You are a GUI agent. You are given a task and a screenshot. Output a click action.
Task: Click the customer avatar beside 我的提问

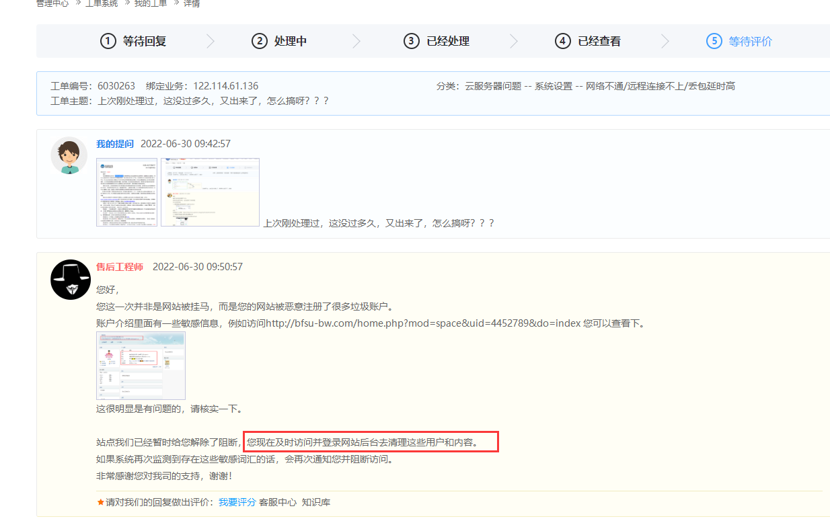point(69,155)
